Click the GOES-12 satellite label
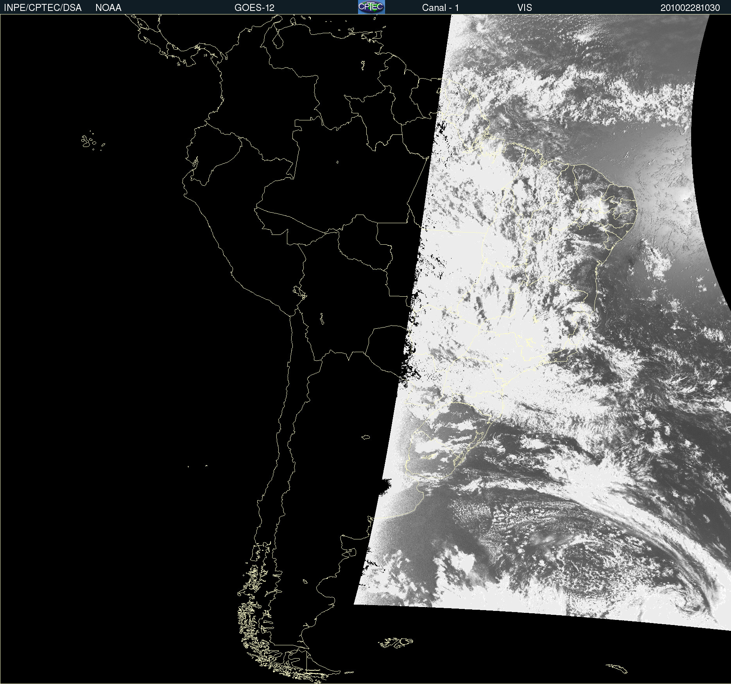Image resolution: width=731 pixels, height=684 pixels. tap(254, 8)
